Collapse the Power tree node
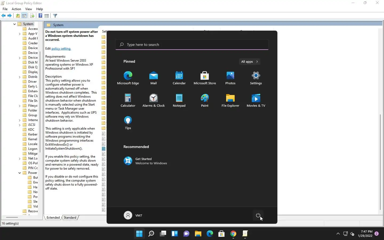Screen dimensions: 384x240 (x=19, y=173)
